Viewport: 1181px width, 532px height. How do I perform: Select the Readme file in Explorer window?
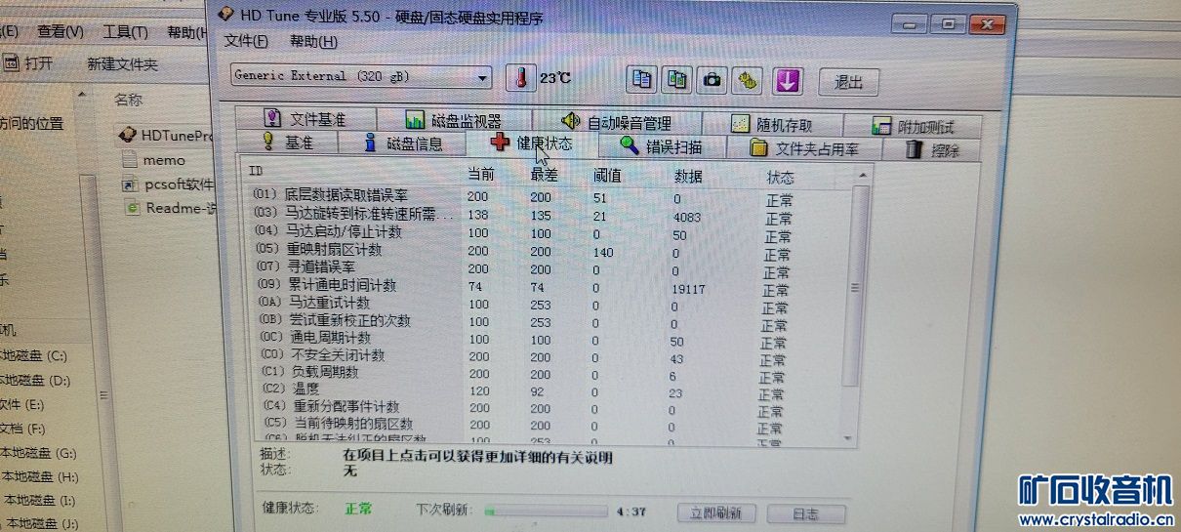tap(168, 207)
